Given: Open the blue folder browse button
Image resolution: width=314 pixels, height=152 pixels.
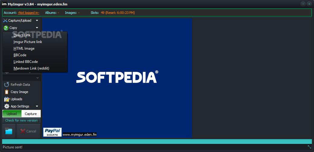Looking at the screenshot, I should pos(9,131).
